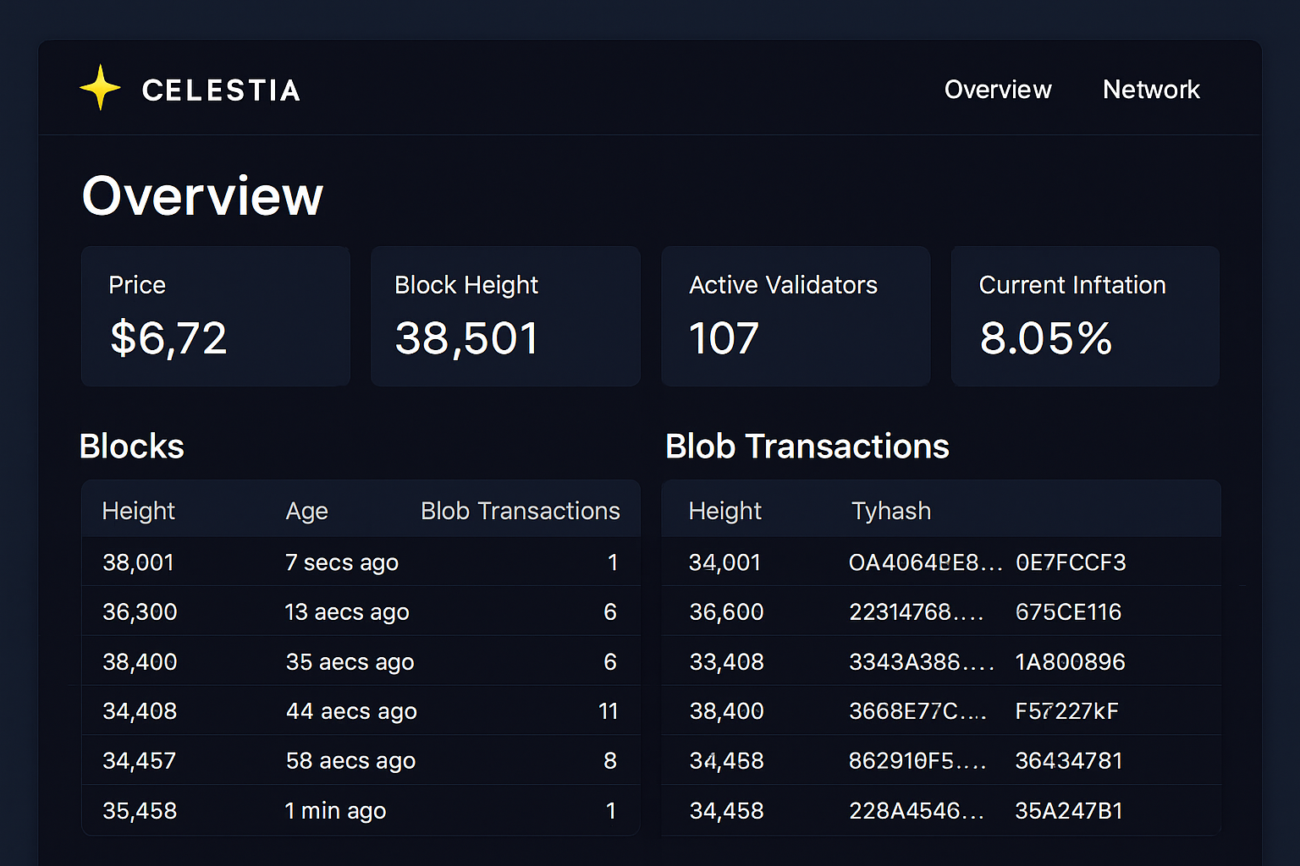Open block 38,001 from the Blocks table
This screenshot has height=866, width=1300.
tap(138, 562)
